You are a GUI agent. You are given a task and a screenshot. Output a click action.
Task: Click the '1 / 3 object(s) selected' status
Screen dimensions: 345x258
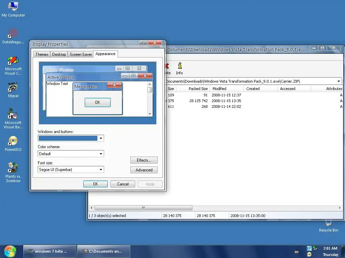(107, 216)
